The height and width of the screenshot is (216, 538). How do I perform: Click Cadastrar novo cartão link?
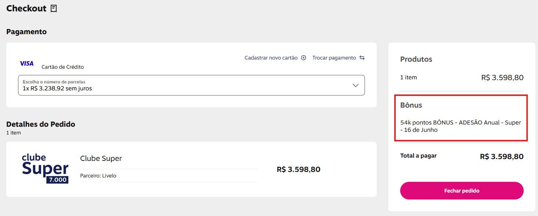(x=271, y=58)
